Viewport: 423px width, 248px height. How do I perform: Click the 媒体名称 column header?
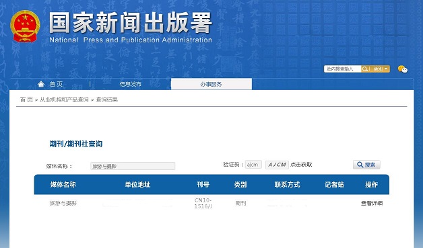pos(63,184)
